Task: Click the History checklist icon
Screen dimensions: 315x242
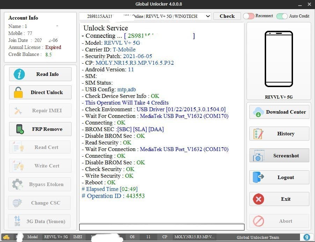Action: point(258,134)
